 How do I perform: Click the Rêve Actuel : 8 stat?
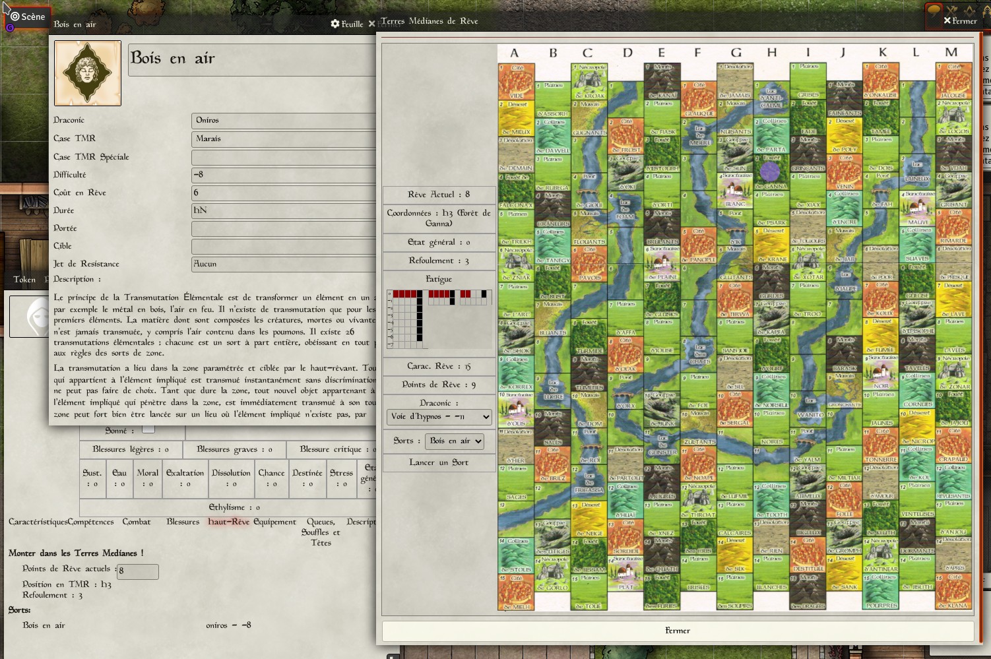pos(439,195)
